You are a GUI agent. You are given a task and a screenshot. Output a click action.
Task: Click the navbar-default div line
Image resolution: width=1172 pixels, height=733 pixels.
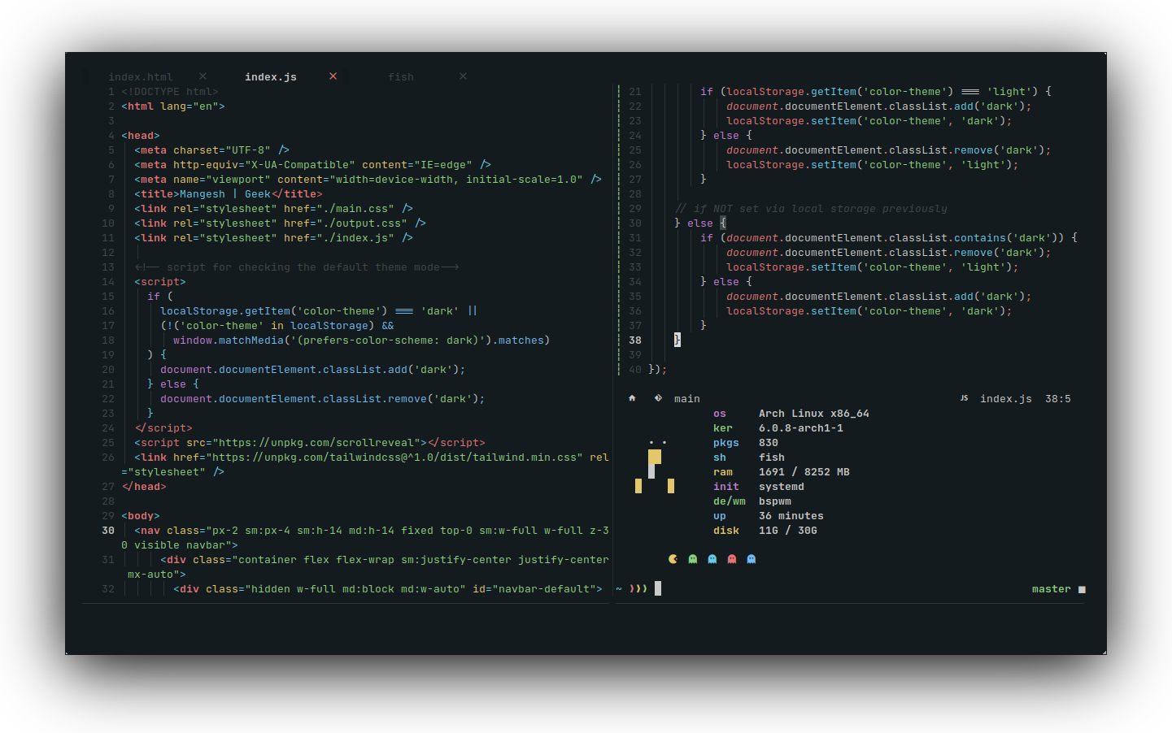click(x=388, y=589)
